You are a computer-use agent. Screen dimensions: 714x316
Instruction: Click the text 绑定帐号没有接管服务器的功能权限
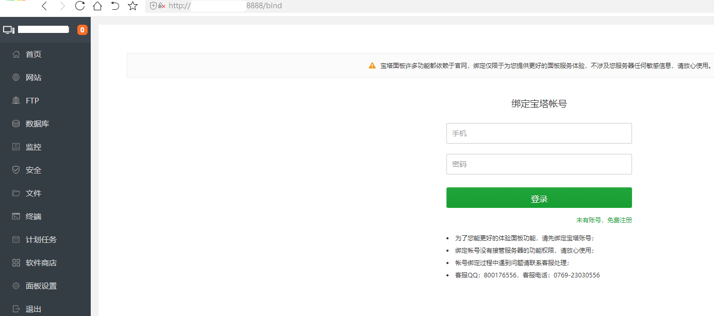pos(525,251)
